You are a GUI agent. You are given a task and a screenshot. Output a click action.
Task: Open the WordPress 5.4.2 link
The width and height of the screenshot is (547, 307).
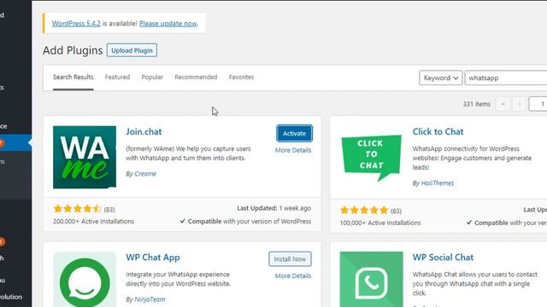point(76,23)
